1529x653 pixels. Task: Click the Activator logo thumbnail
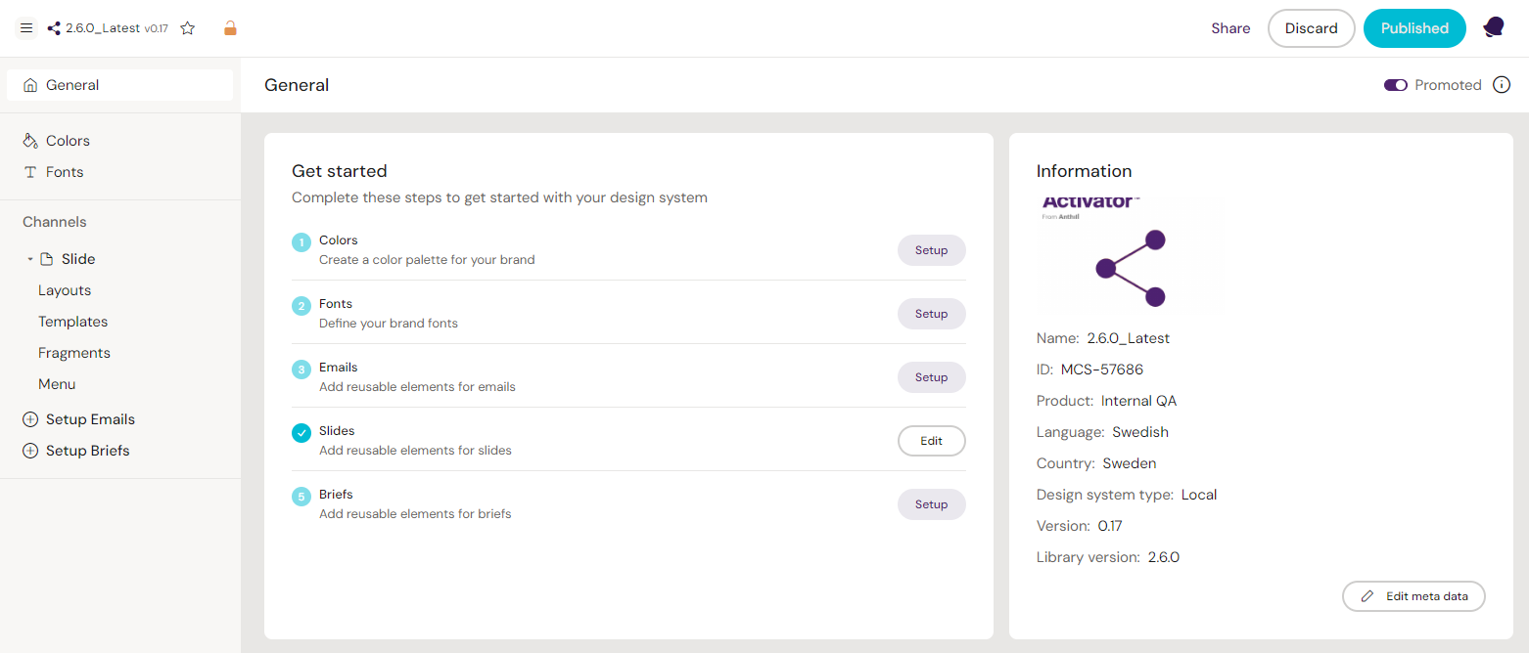coord(1130,254)
